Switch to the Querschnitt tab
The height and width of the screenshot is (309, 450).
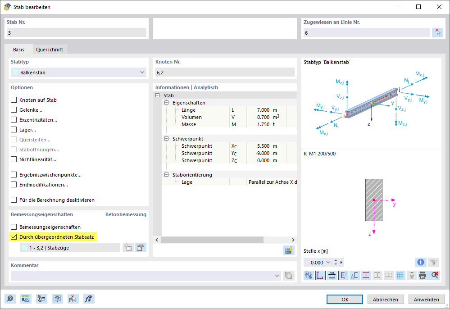click(50, 50)
